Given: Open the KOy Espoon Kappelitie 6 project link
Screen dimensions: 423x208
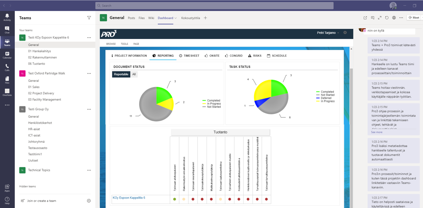Looking at the screenshot, I should pos(129,198).
